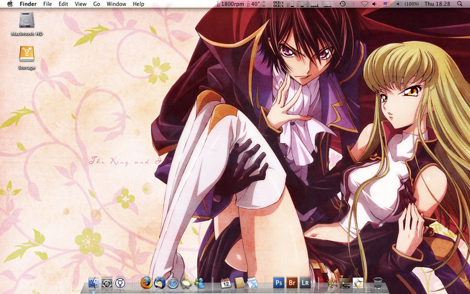Click the Bluetooth status icon
The width and height of the screenshot is (470, 294).
point(353,4)
